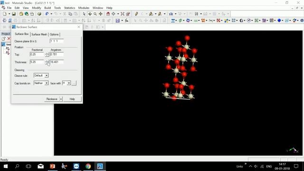Open the orange double-strand module icon
The image size is (304, 171).
pos(203,20)
